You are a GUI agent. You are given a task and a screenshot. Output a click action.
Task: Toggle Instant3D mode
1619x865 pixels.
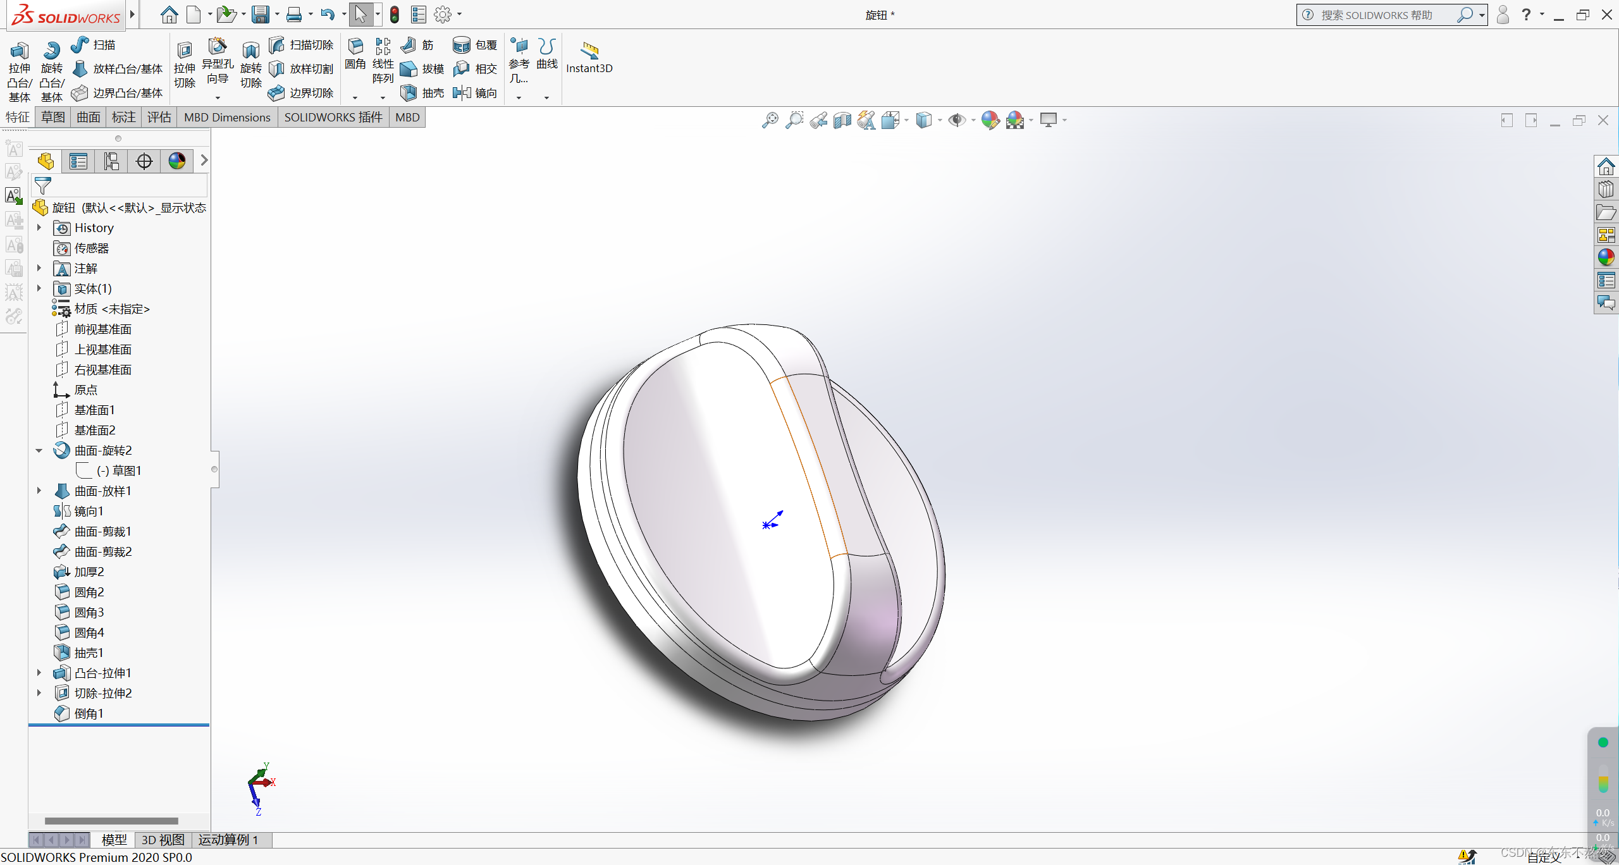point(589,58)
